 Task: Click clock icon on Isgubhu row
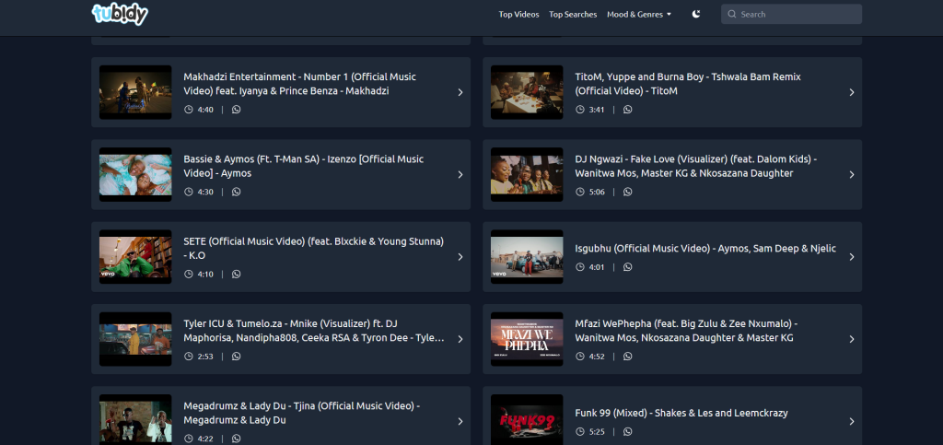(x=580, y=267)
